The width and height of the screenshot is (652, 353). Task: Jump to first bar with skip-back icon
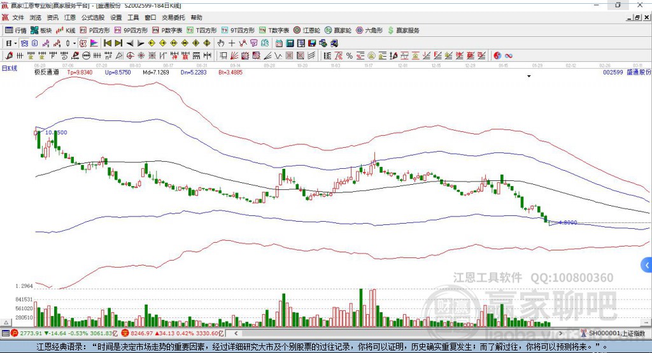(x=107, y=43)
